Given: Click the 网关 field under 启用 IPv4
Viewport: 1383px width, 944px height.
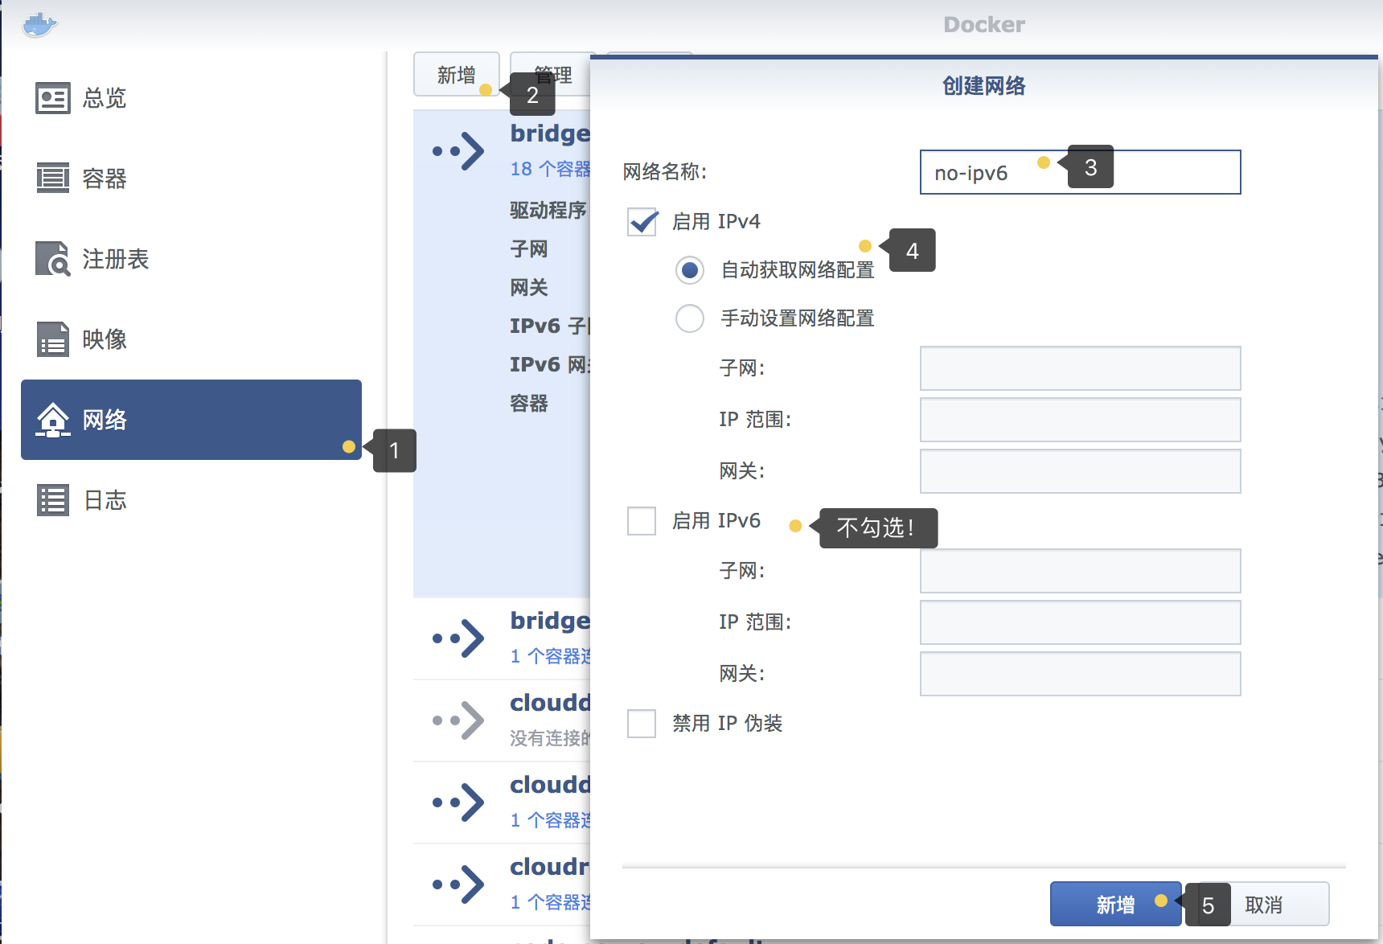Looking at the screenshot, I should point(1080,471).
